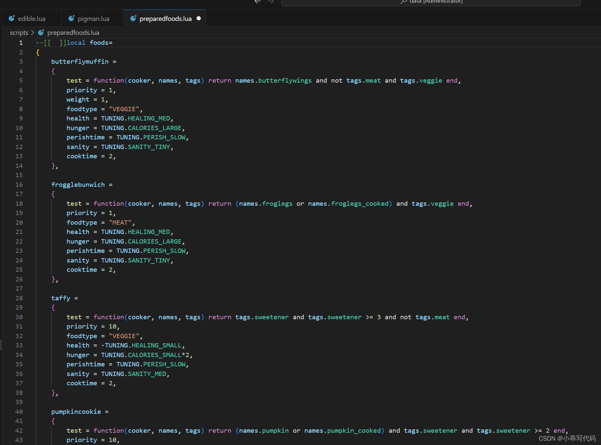The width and height of the screenshot is (601, 445).
Task: Click the "VEGGIE" string on line 8
Action: 124,109
